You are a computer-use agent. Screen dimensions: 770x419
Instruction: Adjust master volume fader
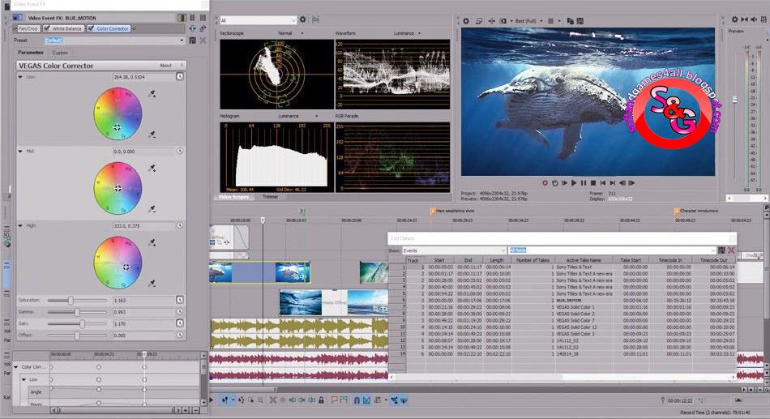point(734,100)
